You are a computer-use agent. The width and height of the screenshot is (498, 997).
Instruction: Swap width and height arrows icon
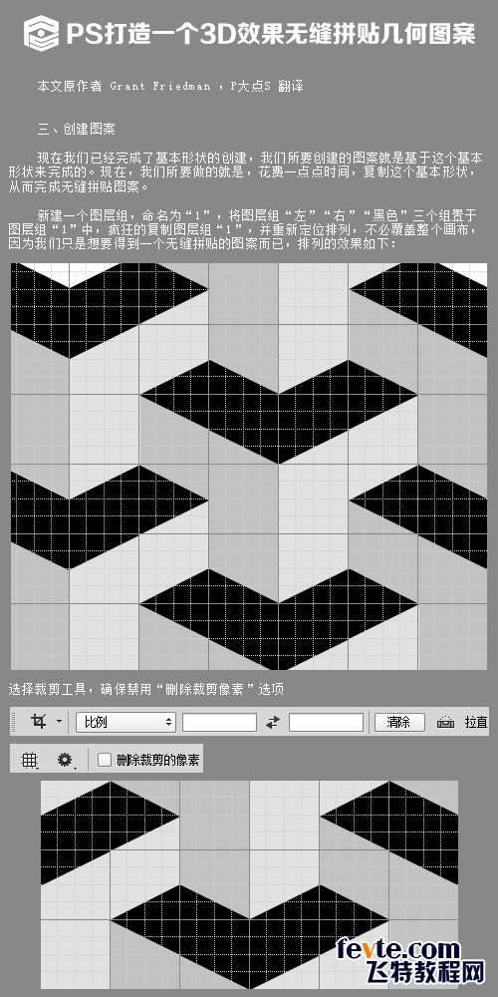[x=273, y=722]
